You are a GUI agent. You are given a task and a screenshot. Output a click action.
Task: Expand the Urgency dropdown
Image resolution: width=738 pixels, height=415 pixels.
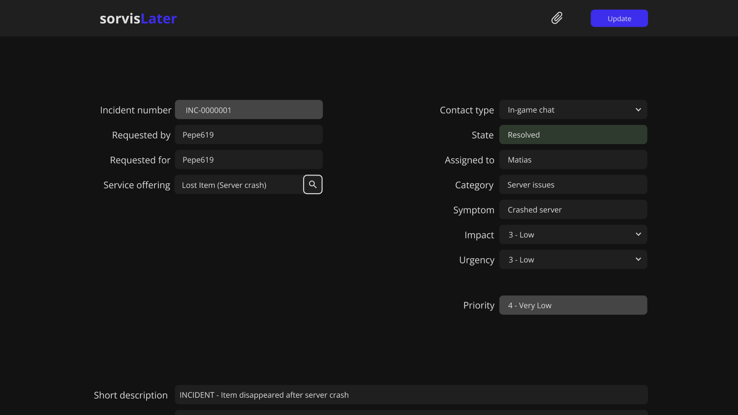click(573, 260)
